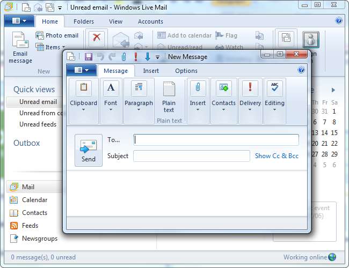Go to next month in calendar pane

point(333,90)
